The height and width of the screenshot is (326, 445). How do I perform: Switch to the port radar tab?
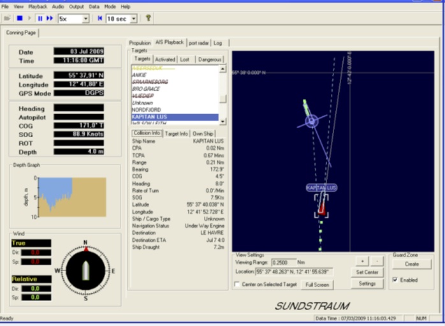click(x=198, y=43)
